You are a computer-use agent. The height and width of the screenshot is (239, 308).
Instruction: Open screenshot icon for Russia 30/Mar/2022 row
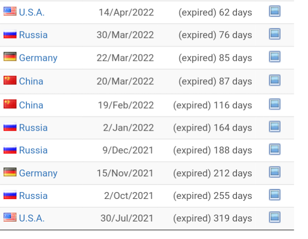pyautogui.click(x=274, y=34)
